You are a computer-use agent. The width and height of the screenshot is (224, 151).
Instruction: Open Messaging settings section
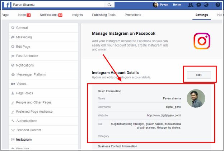(x=43, y=37)
